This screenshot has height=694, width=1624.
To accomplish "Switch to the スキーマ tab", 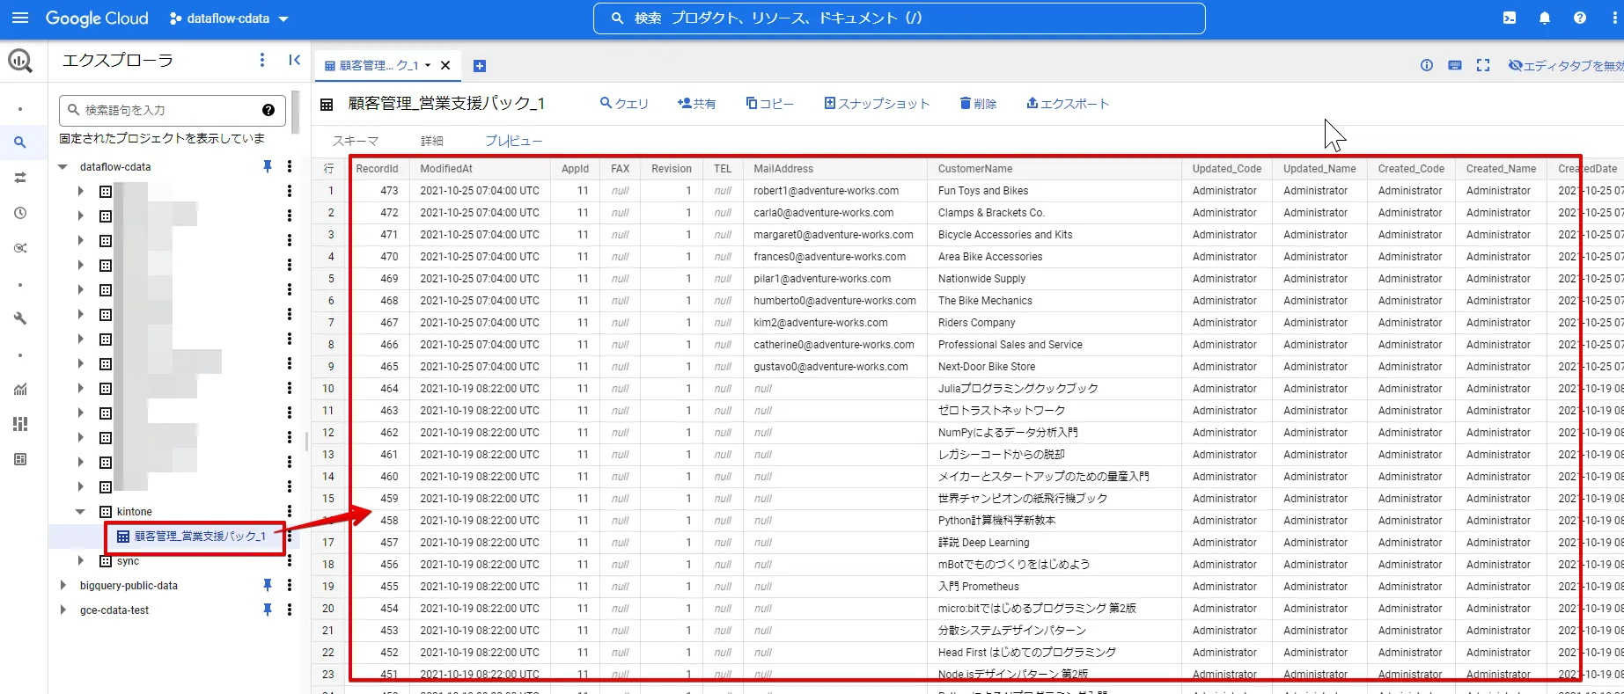I will click(355, 141).
